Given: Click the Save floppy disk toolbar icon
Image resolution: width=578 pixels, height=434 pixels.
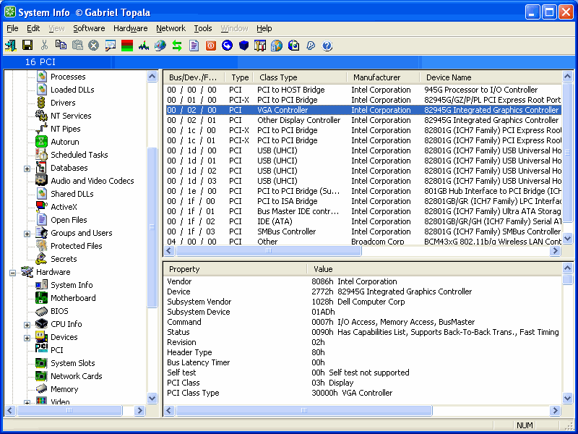Looking at the screenshot, I should tap(27, 46).
